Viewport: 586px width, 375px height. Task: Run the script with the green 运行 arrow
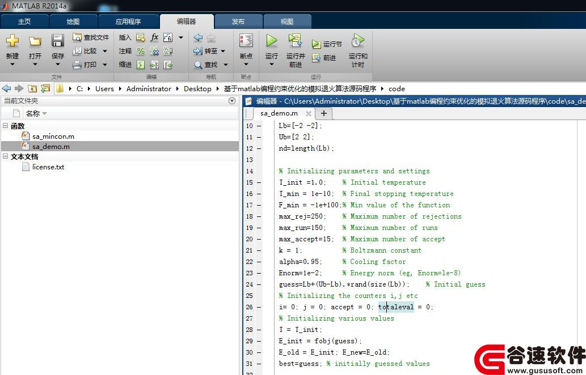tap(271, 40)
